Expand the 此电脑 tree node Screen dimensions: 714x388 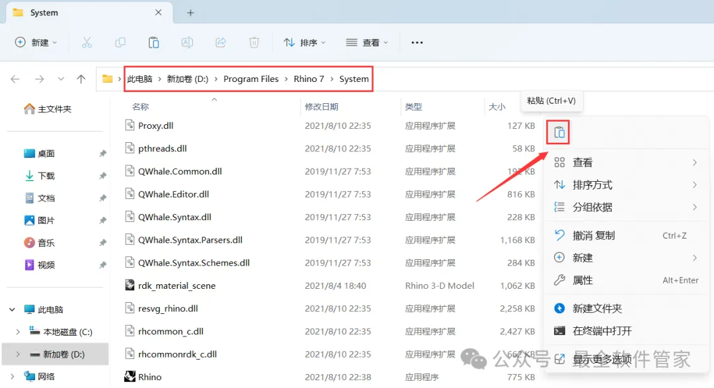[12, 309]
